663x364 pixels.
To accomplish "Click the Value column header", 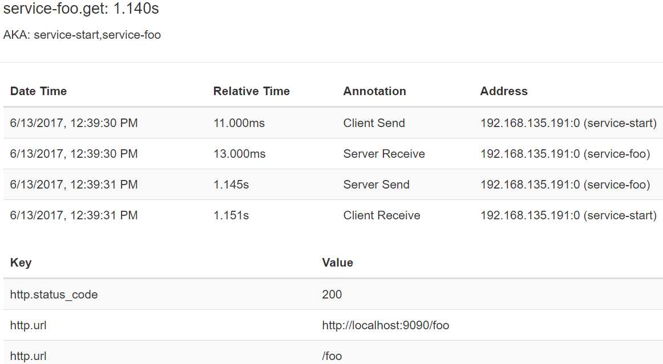I will tap(338, 263).
